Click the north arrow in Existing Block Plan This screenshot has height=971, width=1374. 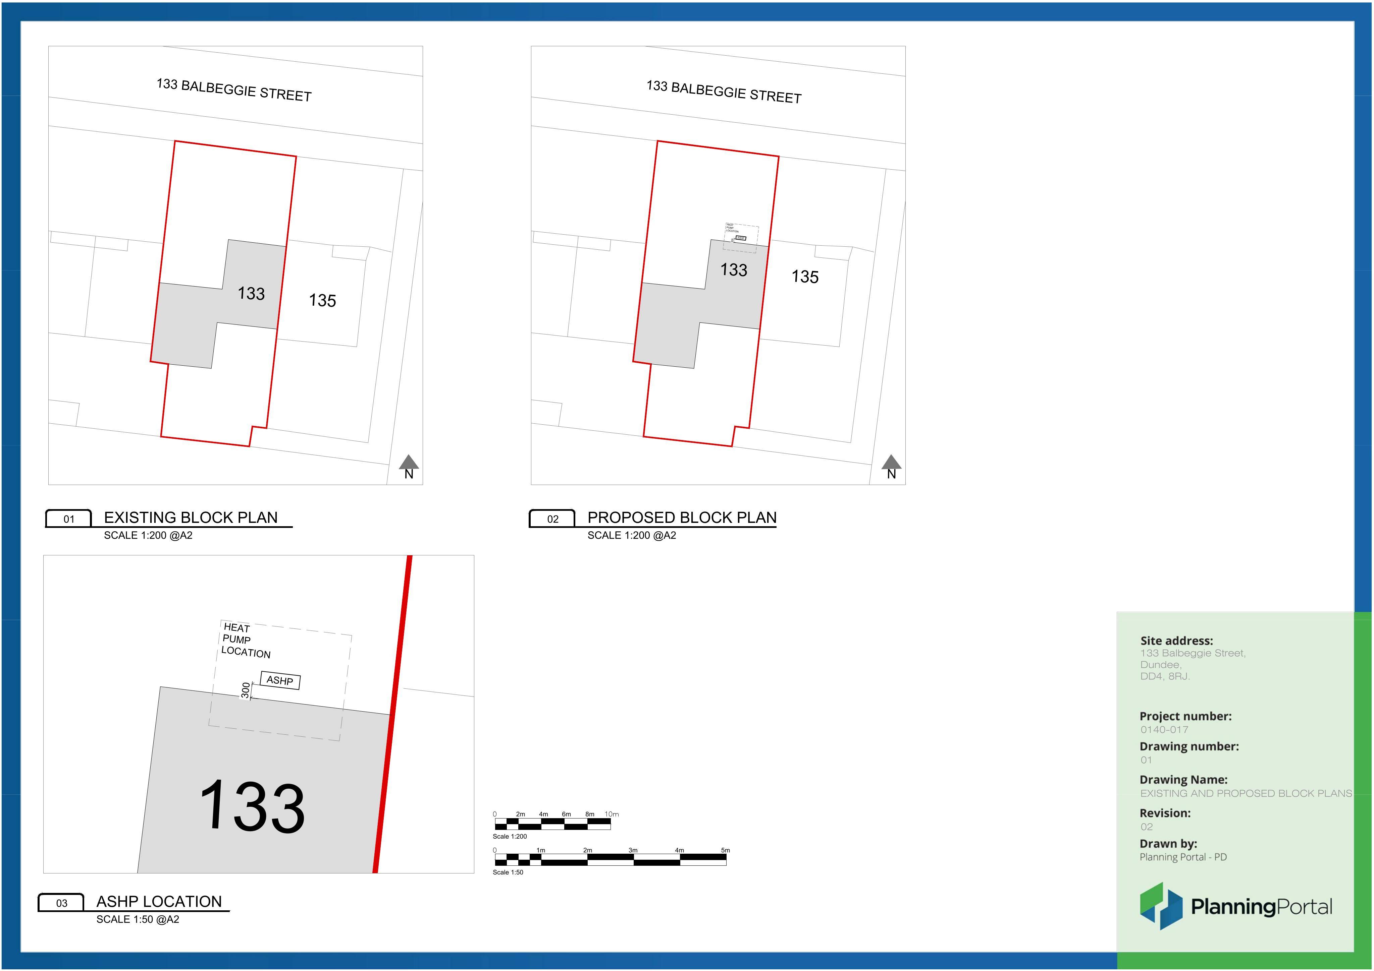[409, 467]
